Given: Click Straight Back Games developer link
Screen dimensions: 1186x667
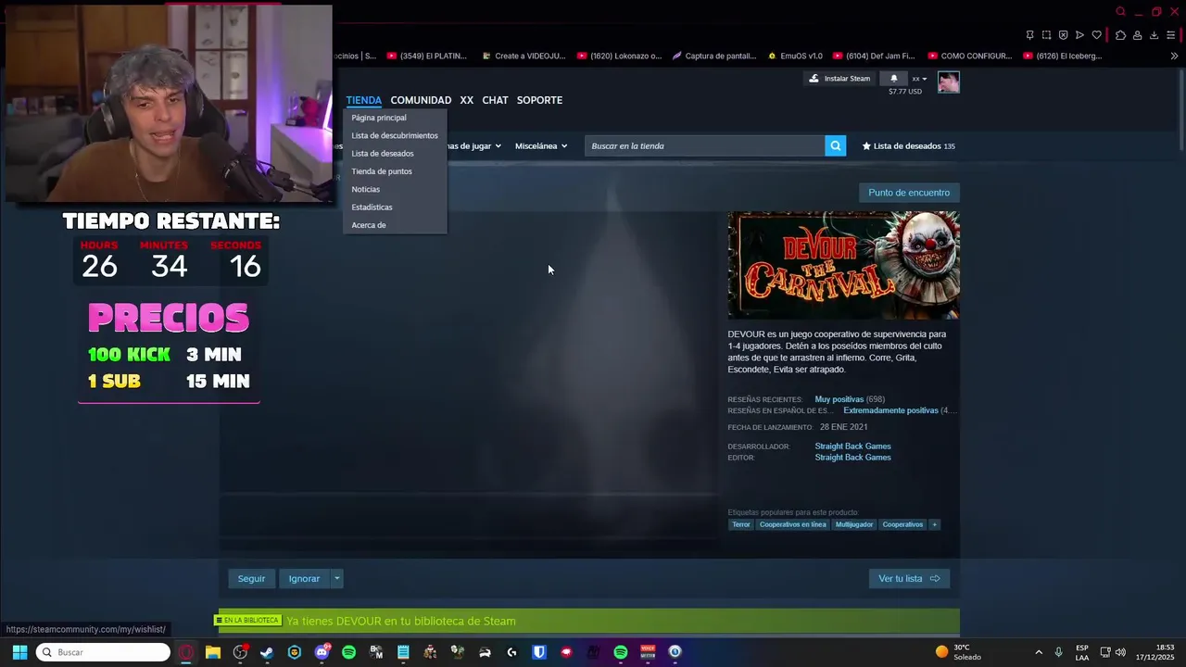Looking at the screenshot, I should coord(852,447).
